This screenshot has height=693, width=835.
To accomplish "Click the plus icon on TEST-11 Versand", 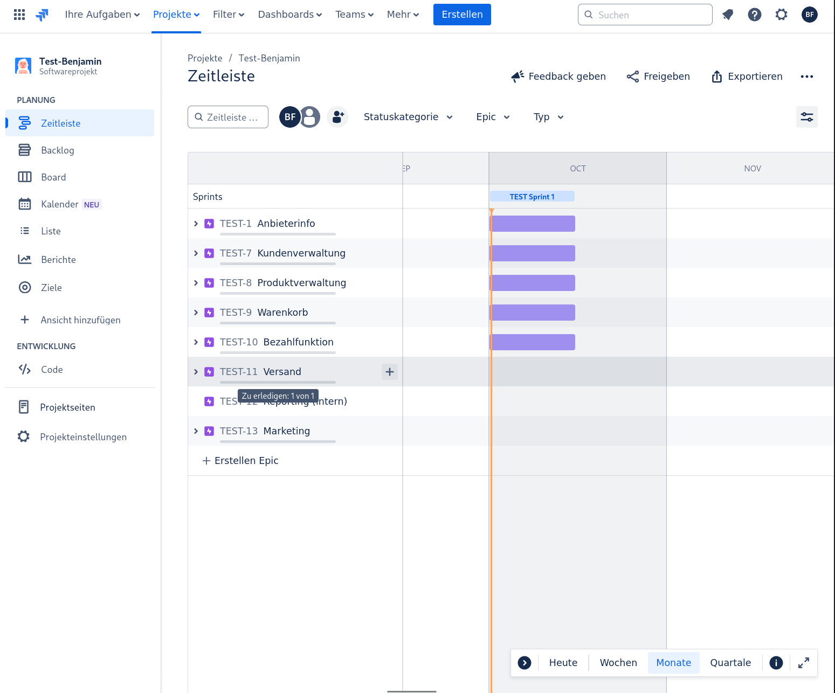I will coord(390,372).
